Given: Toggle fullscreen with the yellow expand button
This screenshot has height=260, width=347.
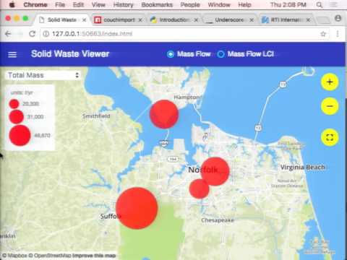Looking at the screenshot, I should [330, 137].
